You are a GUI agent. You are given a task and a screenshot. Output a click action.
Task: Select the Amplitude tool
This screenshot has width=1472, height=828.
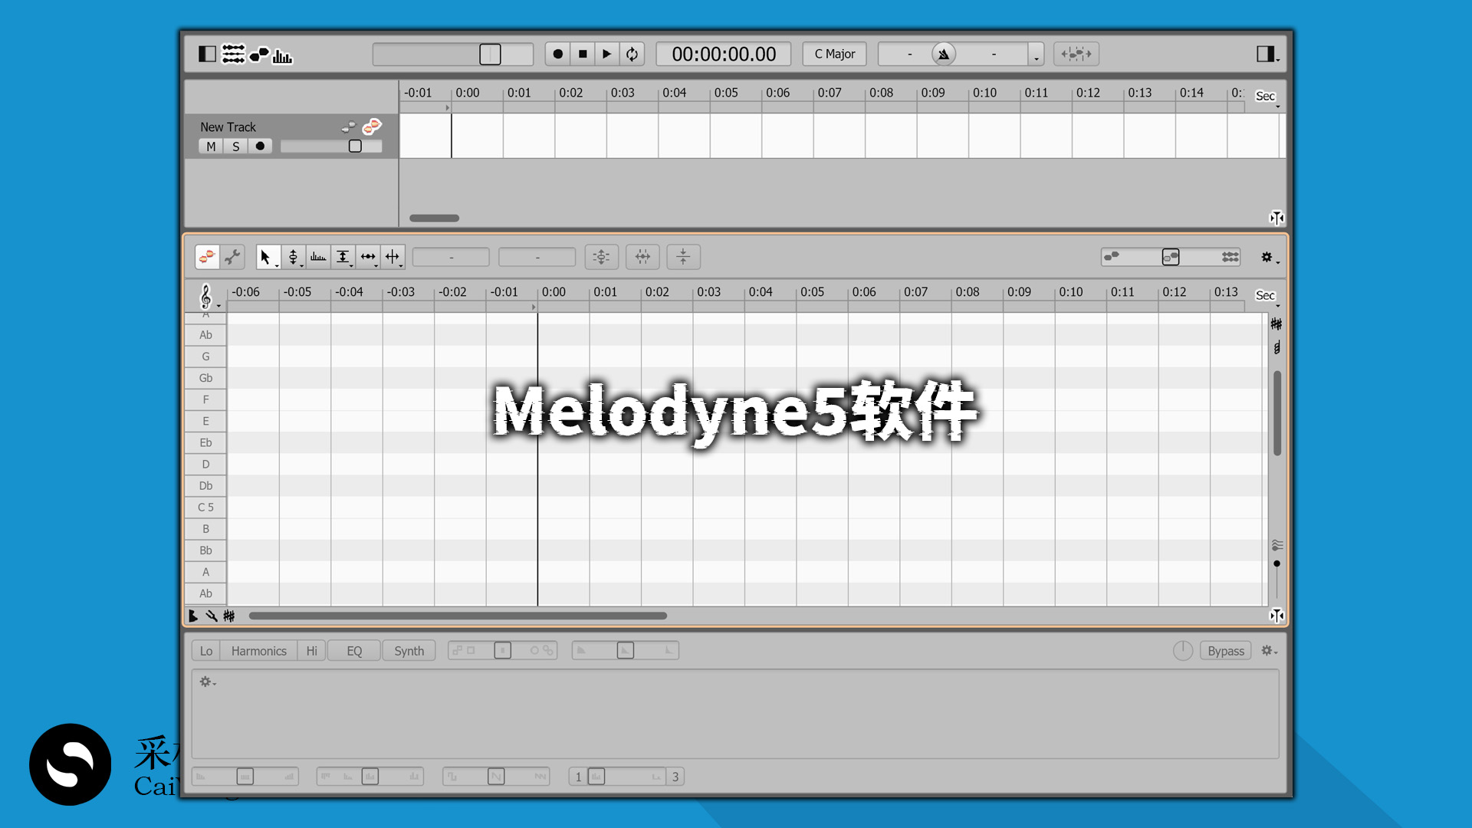pyautogui.click(x=343, y=257)
